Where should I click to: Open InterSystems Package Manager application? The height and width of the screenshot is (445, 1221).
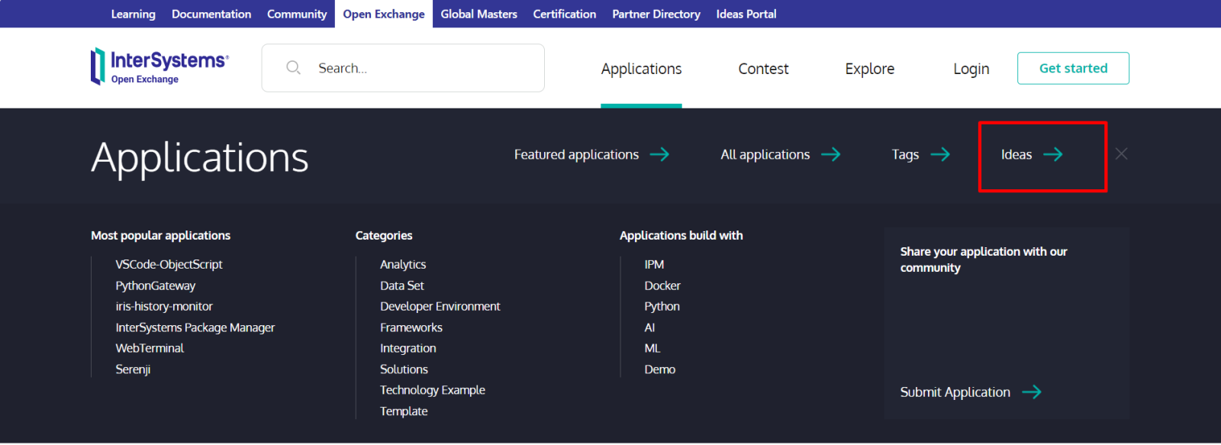coord(195,327)
